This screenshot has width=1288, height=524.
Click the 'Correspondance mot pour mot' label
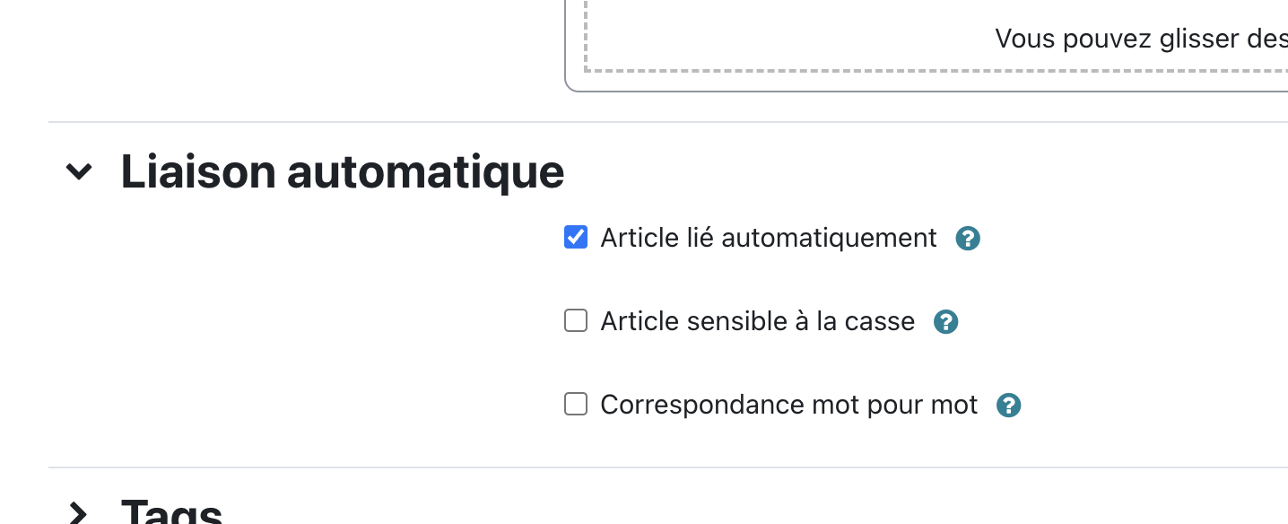click(x=789, y=405)
